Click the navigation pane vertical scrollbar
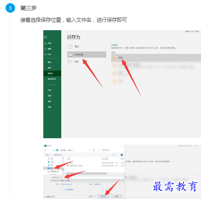Screen dimensions: 201x199 pyautogui.click(x=63, y=169)
